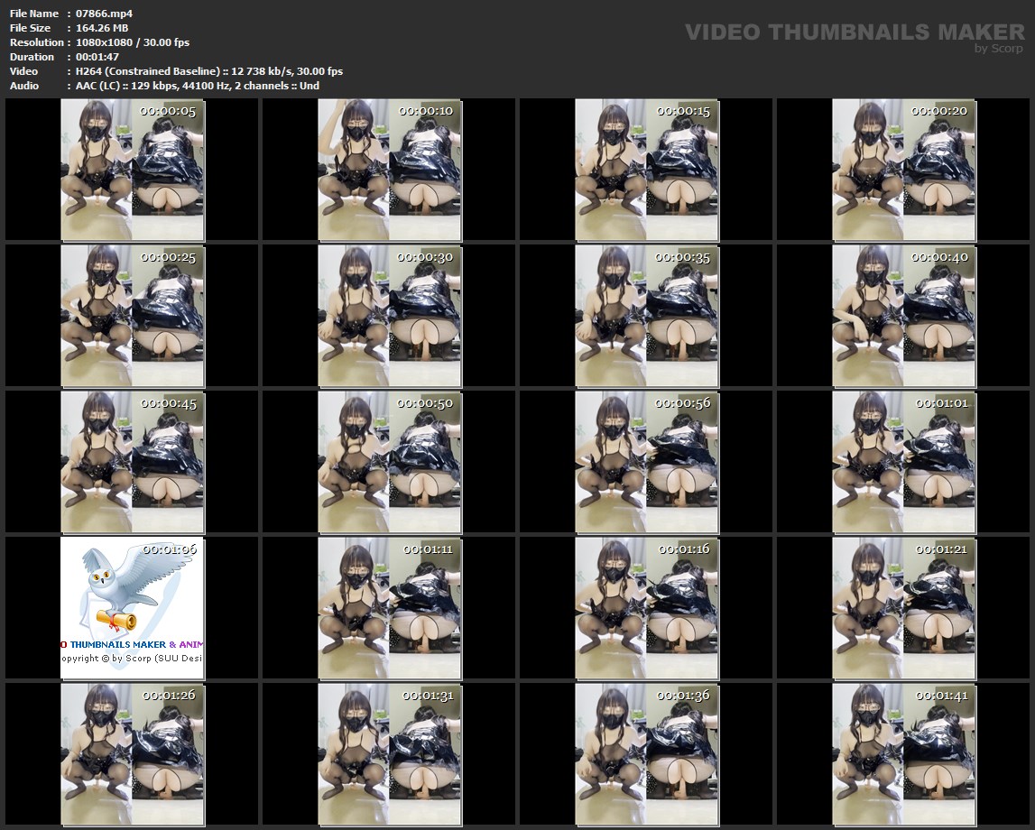Select the thumbnail at 00:00:30

click(x=390, y=316)
